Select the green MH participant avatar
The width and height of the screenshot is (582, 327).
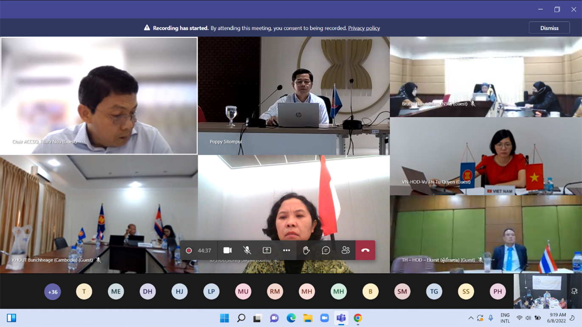coord(339,291)
